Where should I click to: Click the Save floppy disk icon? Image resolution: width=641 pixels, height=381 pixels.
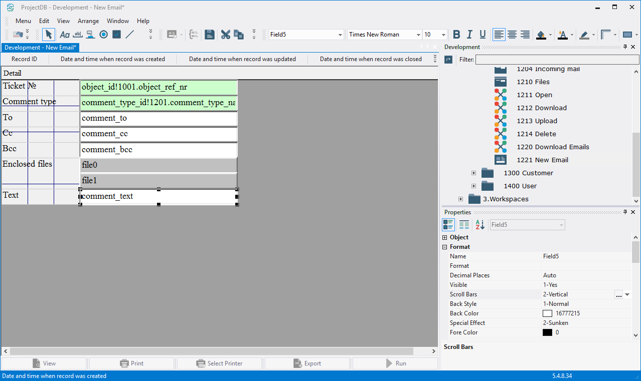coord(210,35)
